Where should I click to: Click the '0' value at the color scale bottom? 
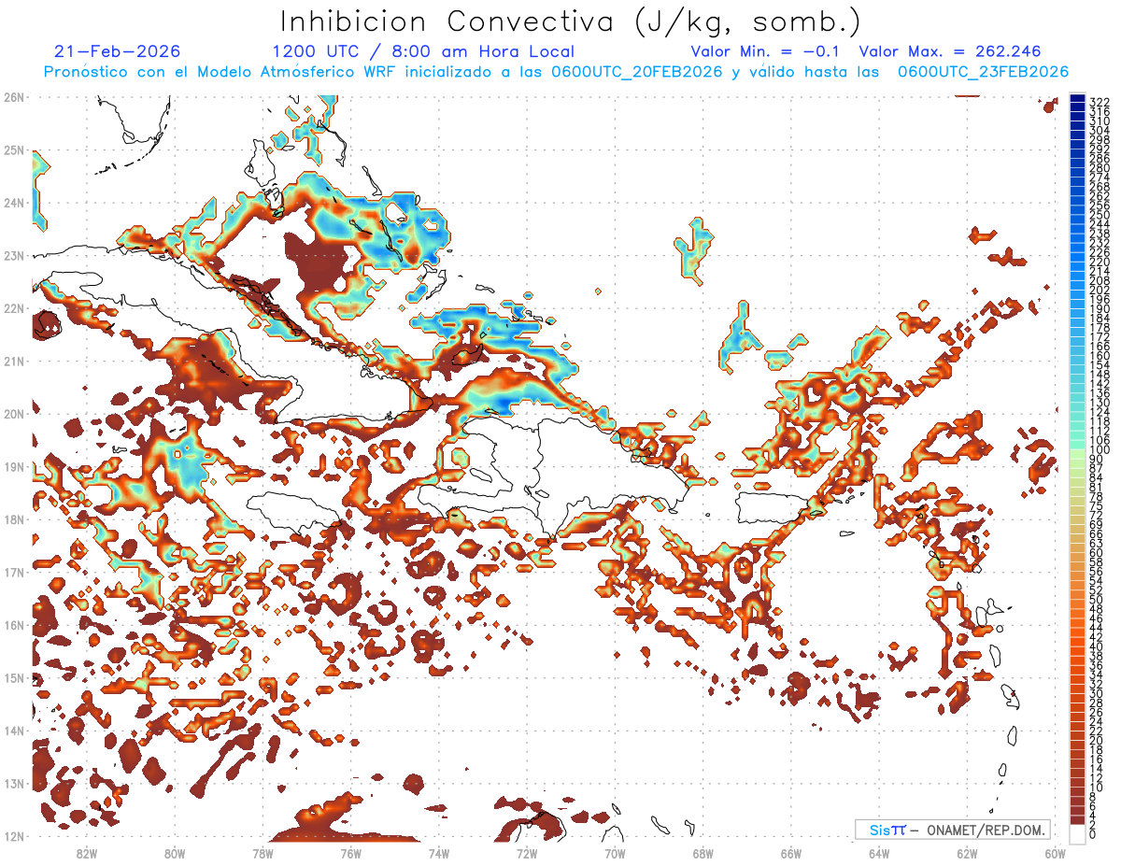coord(1093,834)
